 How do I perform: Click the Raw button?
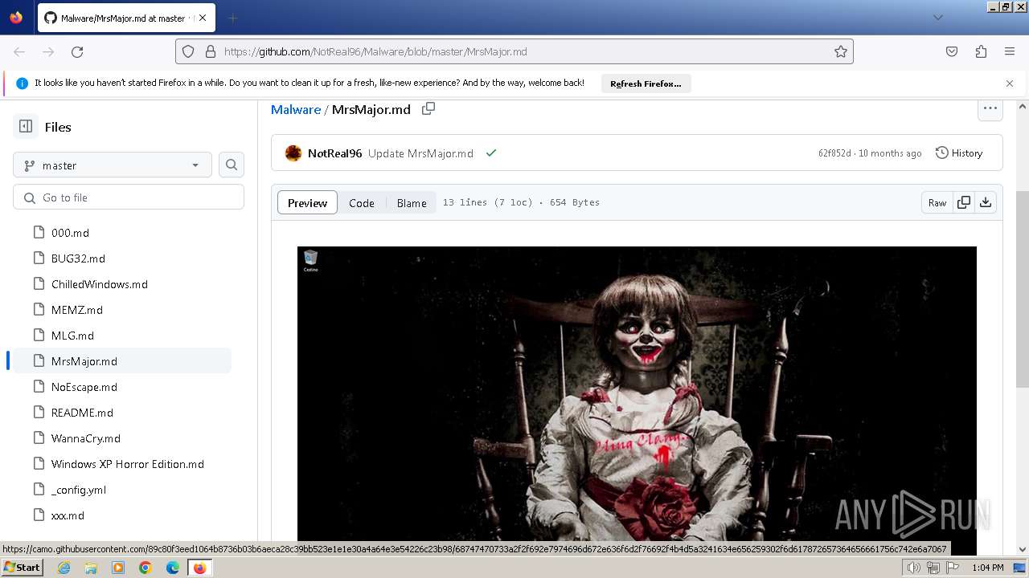937,202
